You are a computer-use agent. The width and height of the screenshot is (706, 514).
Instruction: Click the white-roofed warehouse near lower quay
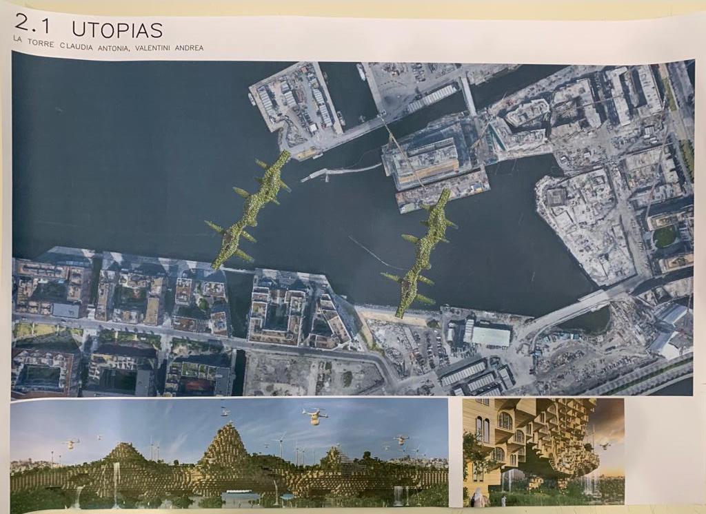pos(488,335)
